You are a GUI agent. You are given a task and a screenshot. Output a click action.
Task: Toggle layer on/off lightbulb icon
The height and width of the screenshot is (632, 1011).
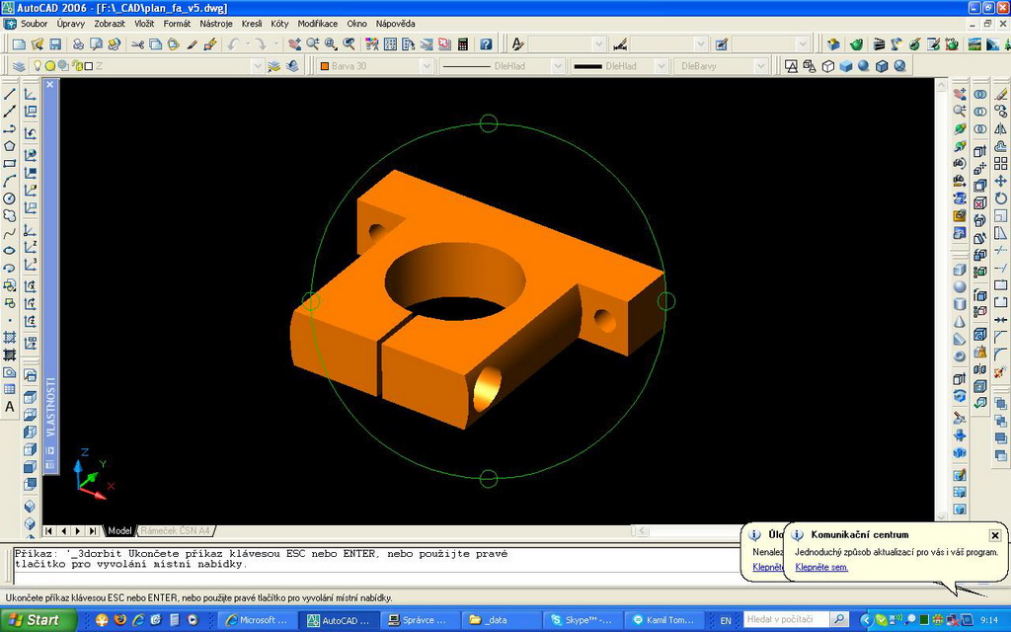(39, 66)
